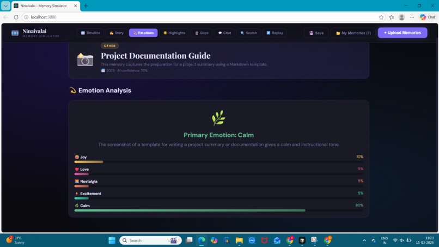Click the Project Documentation Guide heading
This screenshot has width=439, height=247.
(x=156, y=56)
